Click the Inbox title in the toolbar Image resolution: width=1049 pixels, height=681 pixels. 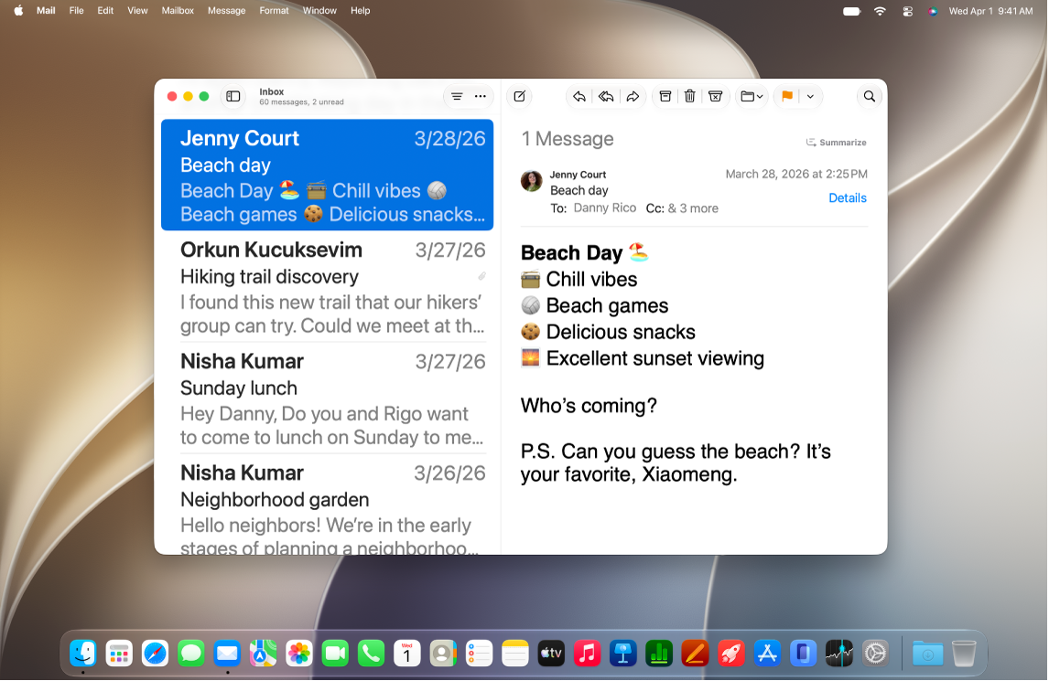coord(272,91)
